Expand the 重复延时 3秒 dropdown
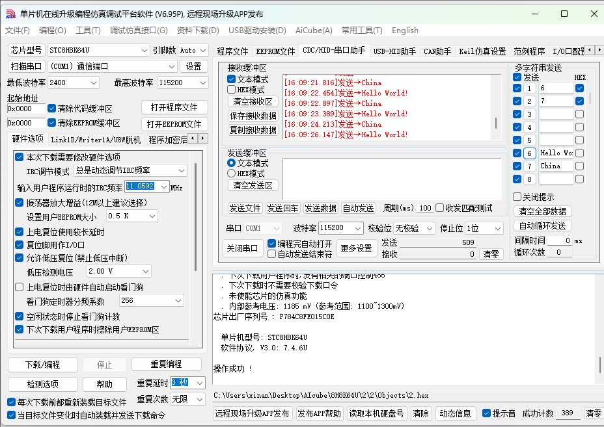 200,383
